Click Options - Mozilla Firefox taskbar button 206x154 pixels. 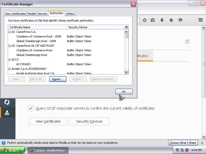coord(48,150)
